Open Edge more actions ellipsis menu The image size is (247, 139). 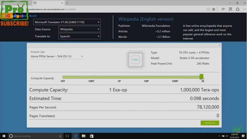(245, 9)
